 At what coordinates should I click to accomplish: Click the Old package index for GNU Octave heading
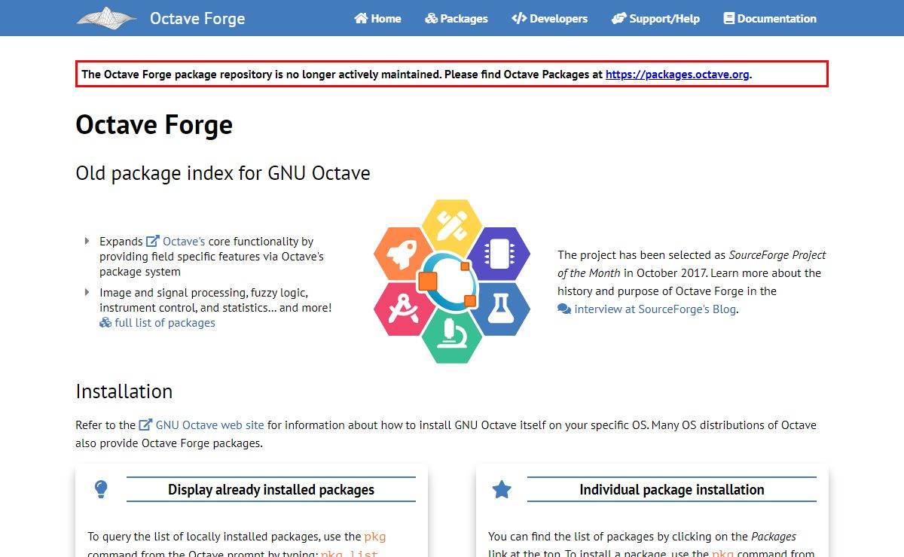[223, 173]
